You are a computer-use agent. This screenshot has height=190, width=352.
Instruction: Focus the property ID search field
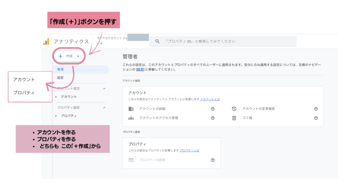[x=227, y=41]
